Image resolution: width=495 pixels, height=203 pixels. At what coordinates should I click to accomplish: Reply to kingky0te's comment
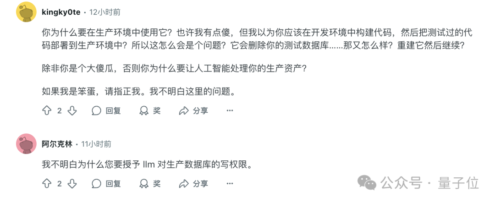pos(106,110)
